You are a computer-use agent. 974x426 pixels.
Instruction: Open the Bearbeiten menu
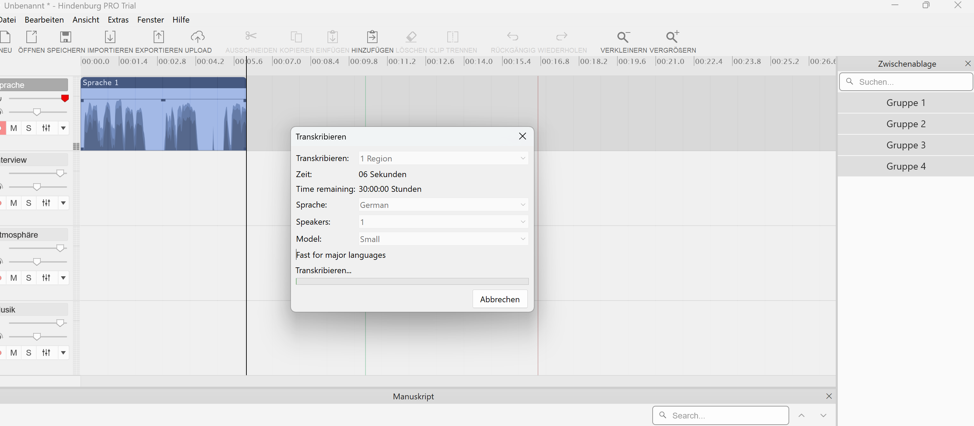(44, 19)
